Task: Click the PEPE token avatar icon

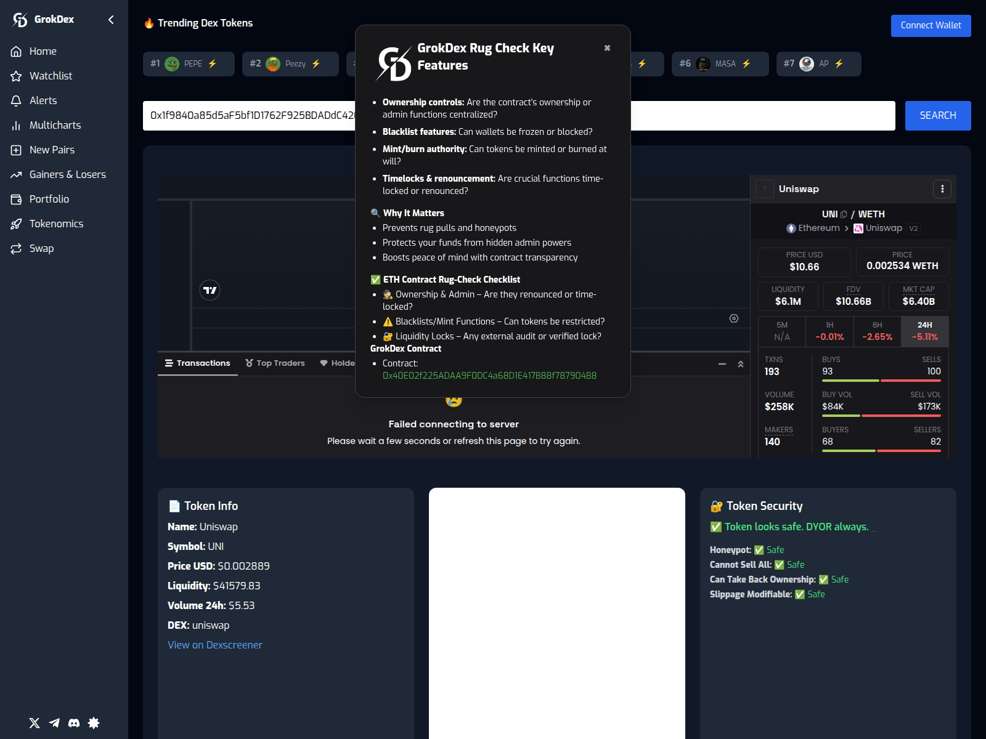Action: 173,64
